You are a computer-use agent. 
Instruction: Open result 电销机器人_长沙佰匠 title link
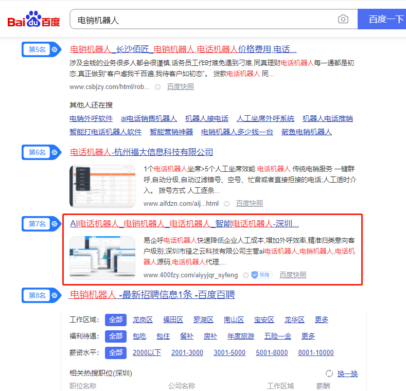tap(183, 49)
